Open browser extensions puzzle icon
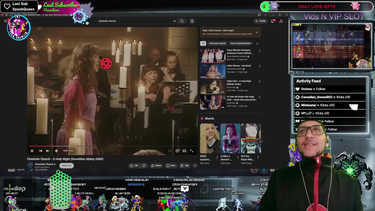 point(259,15)
